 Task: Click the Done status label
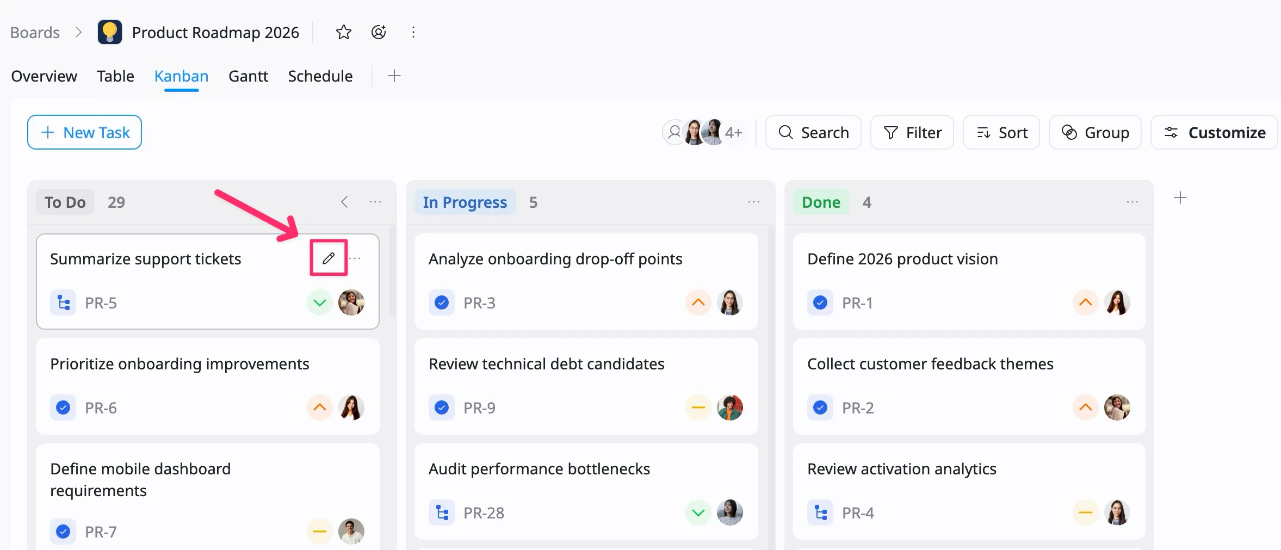821,202
